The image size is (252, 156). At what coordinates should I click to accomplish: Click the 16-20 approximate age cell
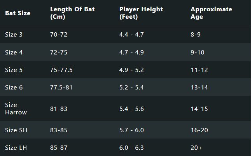[x=198, y=130]
